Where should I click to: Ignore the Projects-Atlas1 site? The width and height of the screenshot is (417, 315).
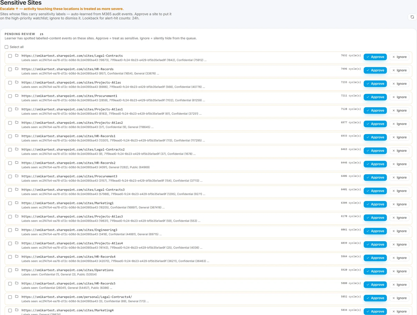[399, 111]
